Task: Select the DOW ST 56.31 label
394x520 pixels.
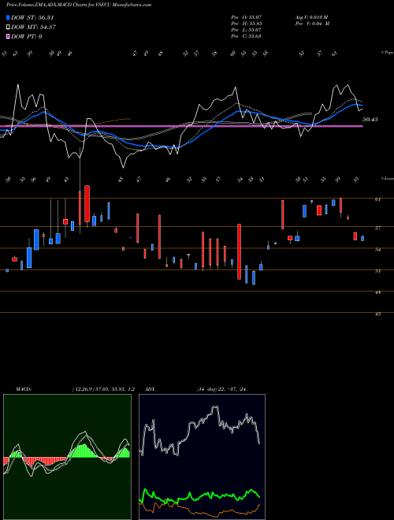Action: point(32,17)
